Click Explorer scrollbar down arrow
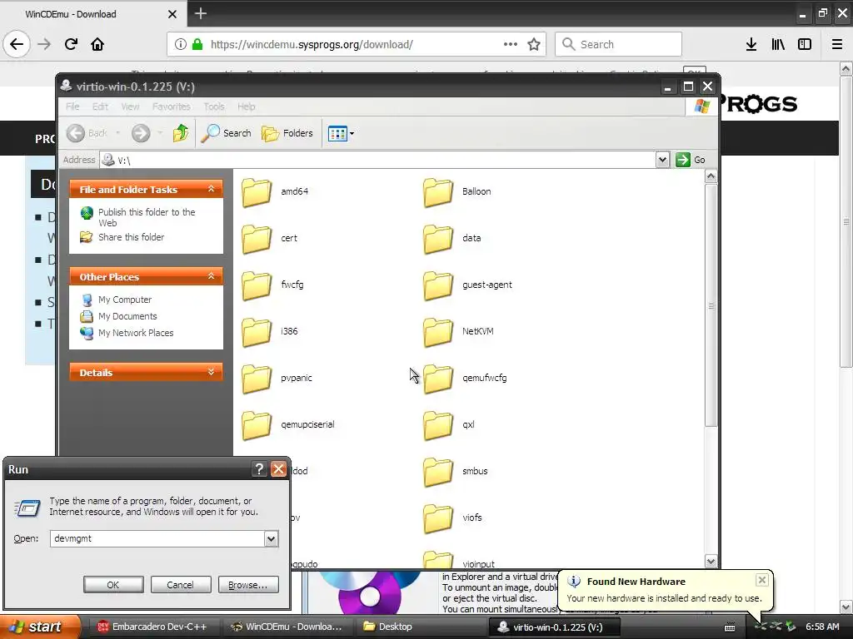853x639 pixels. [x=711, y=561]
